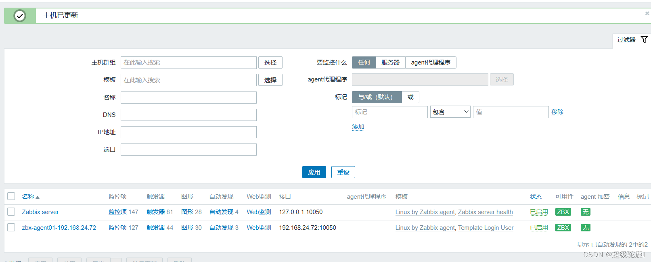The image size is (651, 262).
Task: Click 选择 next to 主机群组
Action: pyautogui.click(x=270, y=62)
